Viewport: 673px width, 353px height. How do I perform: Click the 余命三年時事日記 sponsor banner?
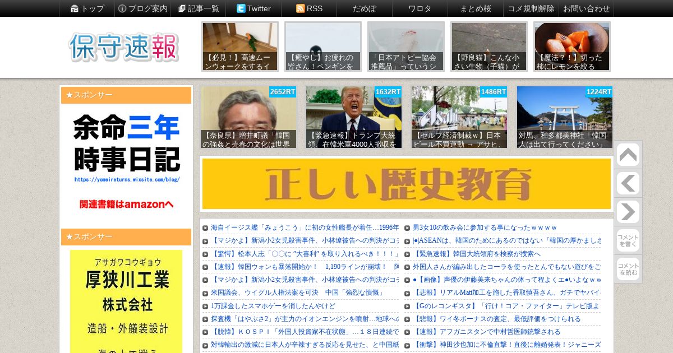(x=126, y=162)
